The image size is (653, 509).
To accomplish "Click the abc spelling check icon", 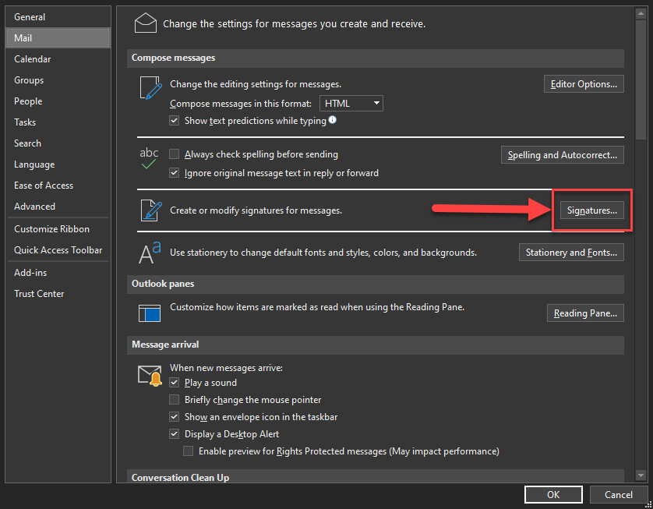I will point(149,159).
